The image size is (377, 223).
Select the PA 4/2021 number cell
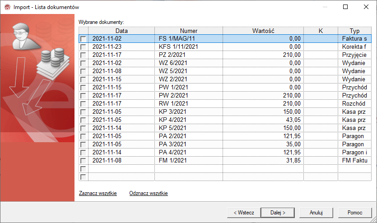[x=189, y=152]
